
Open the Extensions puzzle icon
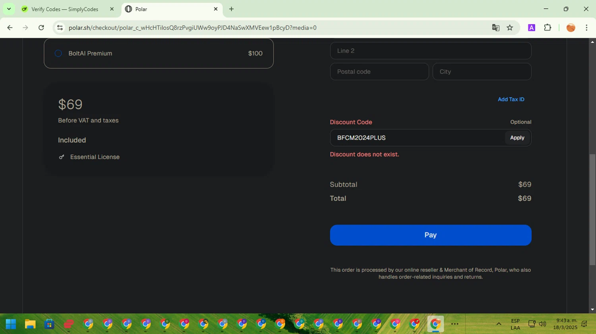pos(548,28)
